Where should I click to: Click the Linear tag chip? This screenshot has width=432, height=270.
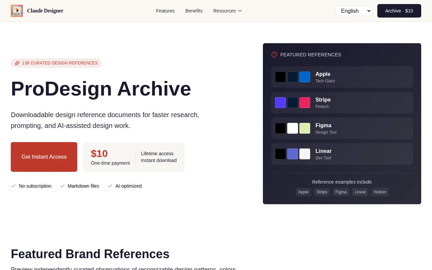pyautogui.click(x=360, y=192)
